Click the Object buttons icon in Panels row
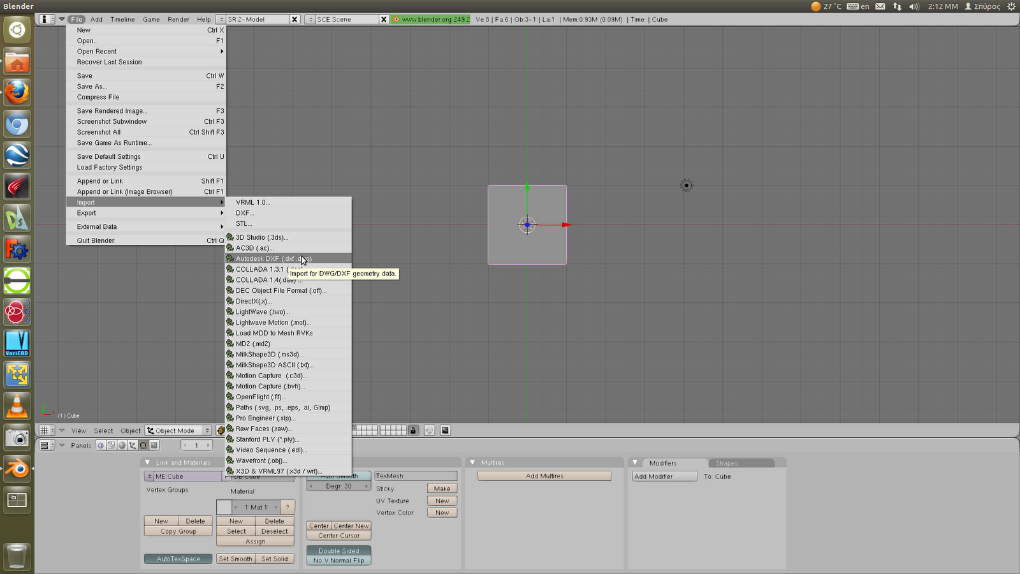 pos(132,445)
